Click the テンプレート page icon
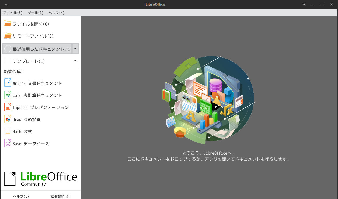 coord(8,61)
